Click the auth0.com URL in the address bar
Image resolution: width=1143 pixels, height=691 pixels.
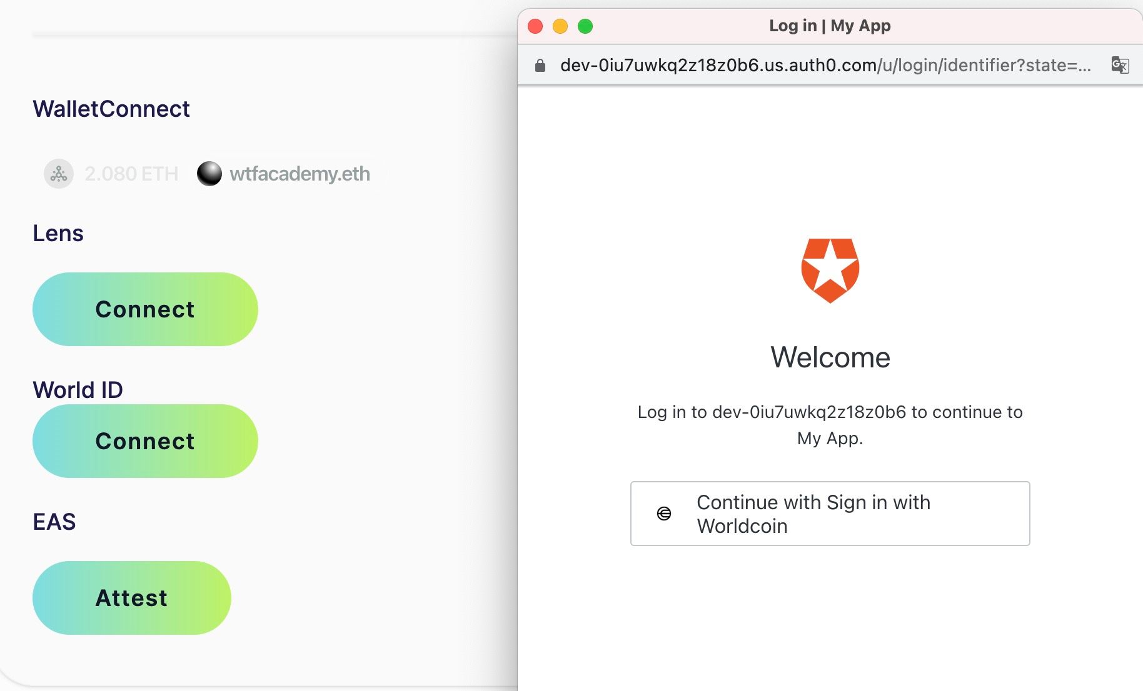coord(825,65)
